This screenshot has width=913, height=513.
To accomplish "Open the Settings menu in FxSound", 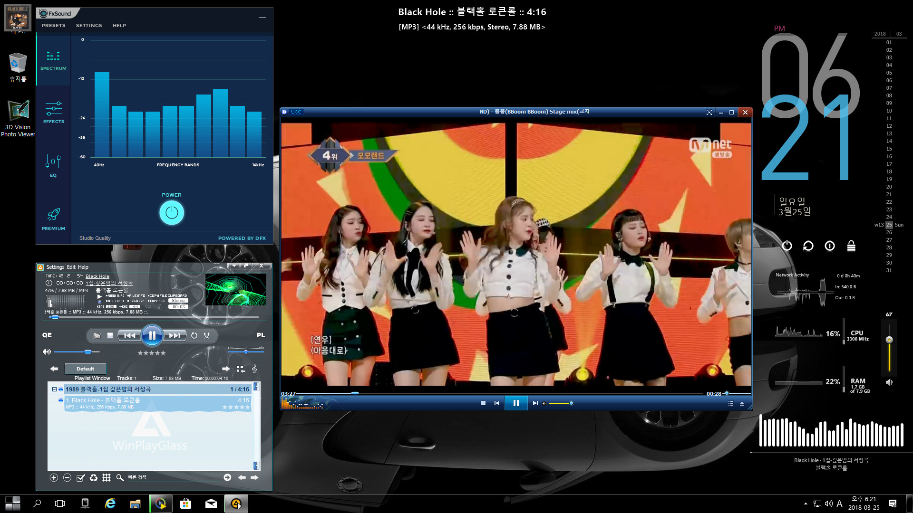I will click(x=89, y=26).
